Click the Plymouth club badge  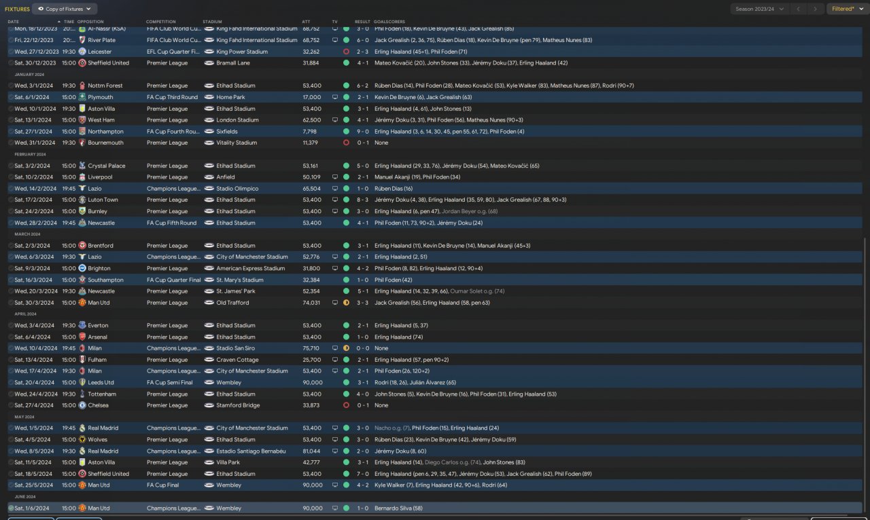pyautogui.click(x=82, y=97)
